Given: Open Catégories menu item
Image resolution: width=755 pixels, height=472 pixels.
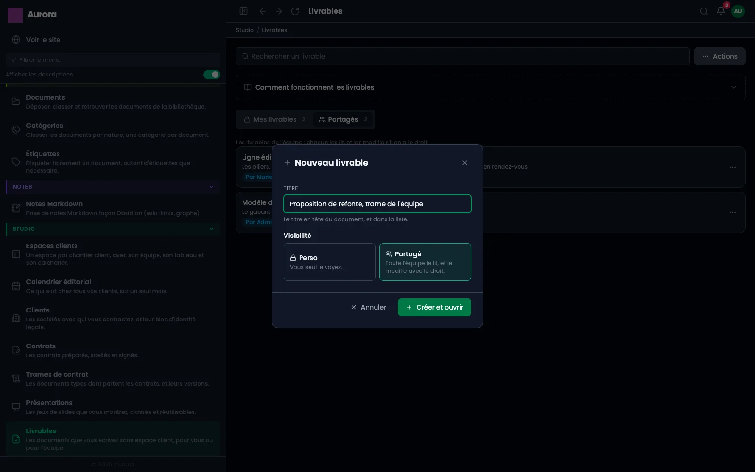Looking at the screenshot, I should pyautogui.click(x=113, y=130).
